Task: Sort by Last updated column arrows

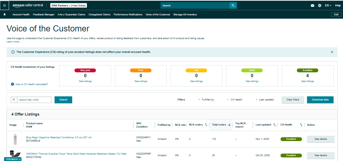Action: point(274,125)
